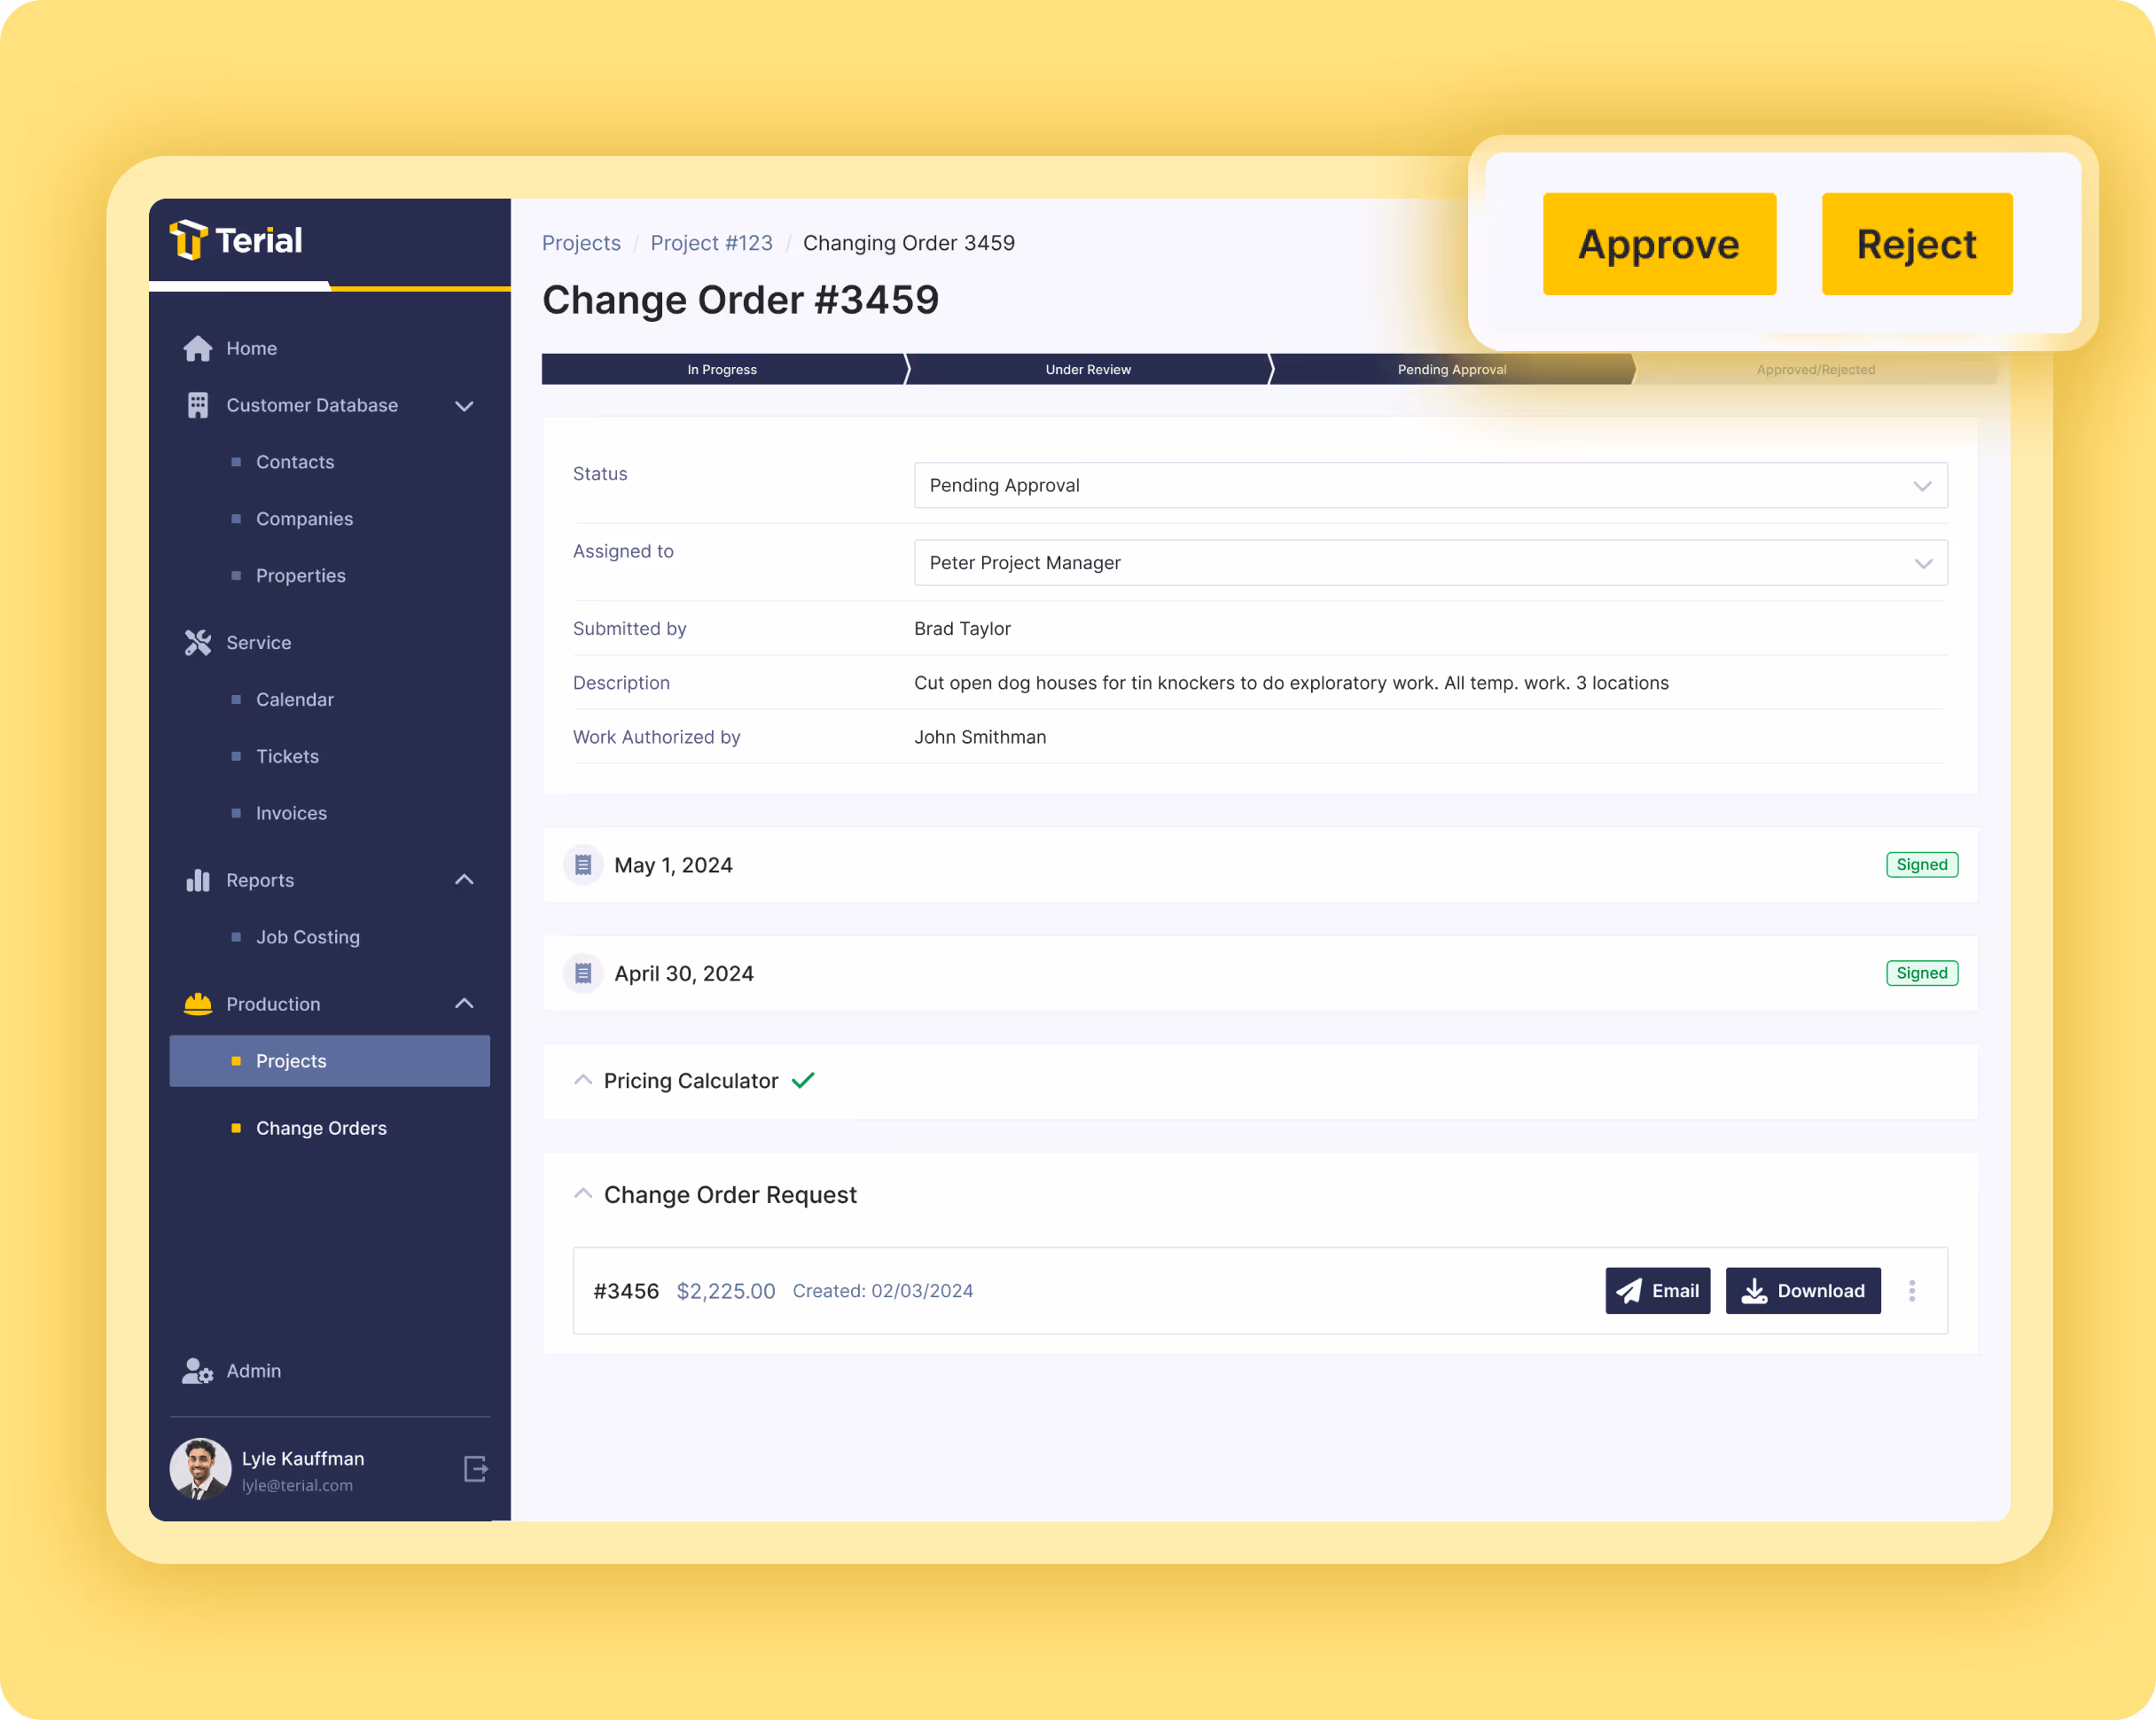Open the Admin panel icon
The height and width of the screenshot is (1720, 2156).
pyautogui.click(x=197, y=1371)
